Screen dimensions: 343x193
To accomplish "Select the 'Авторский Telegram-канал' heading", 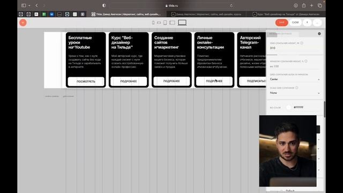I will tap(250, 42).
